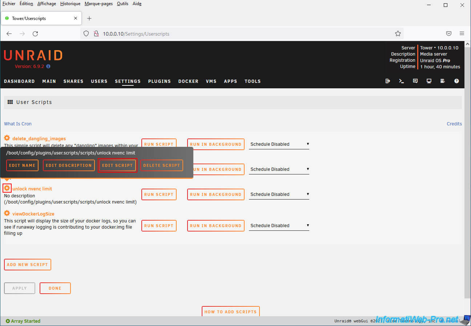Click the browser address bar URL field
Screen dimensions: 471x326
click(240, 34)
